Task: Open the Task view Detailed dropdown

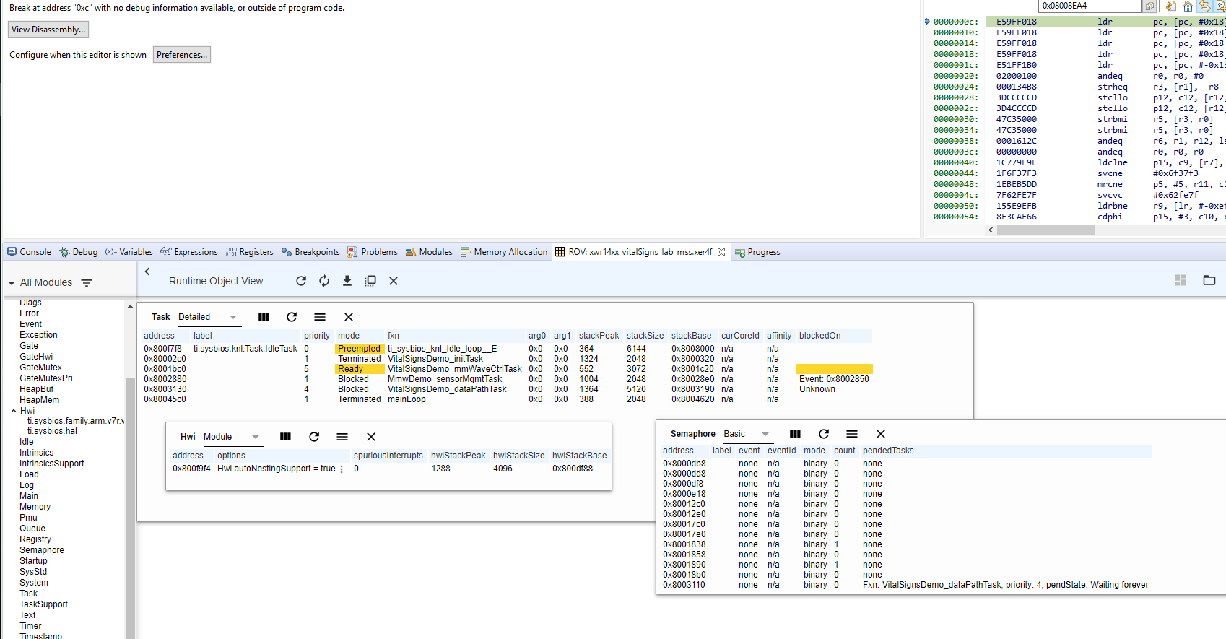Action: [x=207, y=317]
